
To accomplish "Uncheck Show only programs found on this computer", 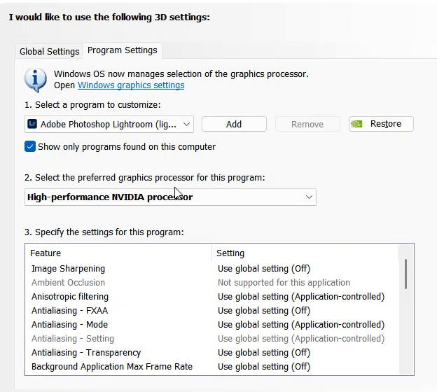I will 30,147.
